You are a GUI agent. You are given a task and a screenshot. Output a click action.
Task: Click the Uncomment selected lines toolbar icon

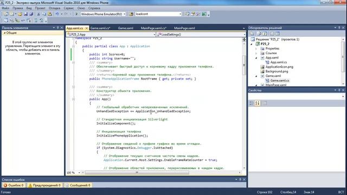click(41, 21)
